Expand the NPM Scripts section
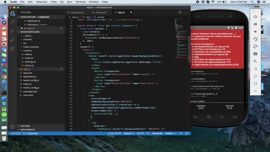 pos(41,130)
